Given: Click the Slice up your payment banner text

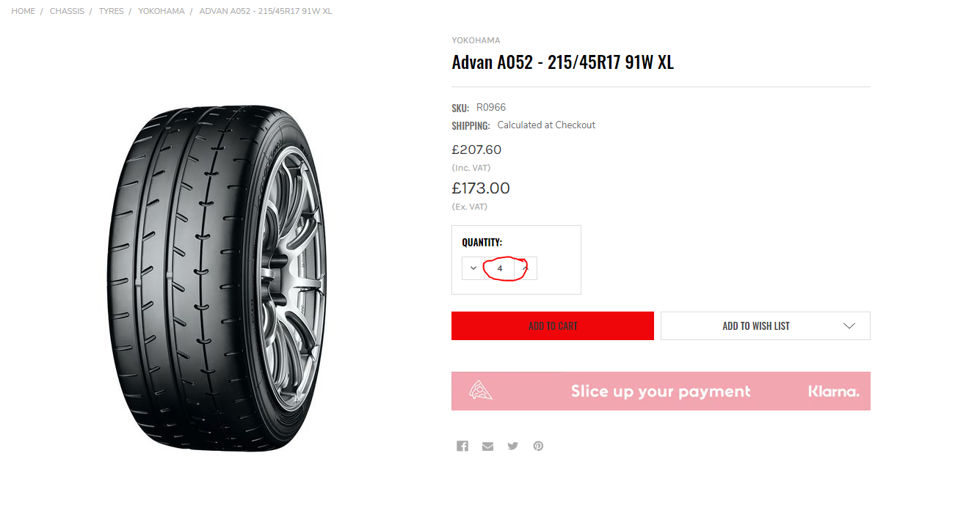Looking at the screenshot, I should click(661, 391).
